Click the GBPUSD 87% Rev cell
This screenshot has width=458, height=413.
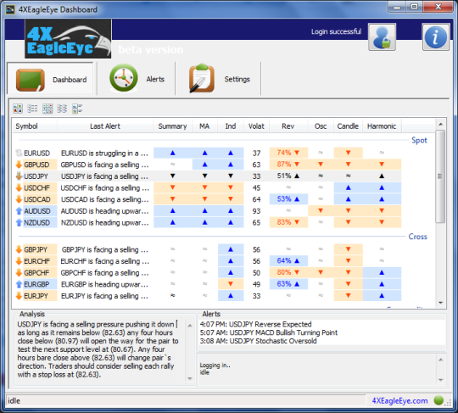coord(288,165)
